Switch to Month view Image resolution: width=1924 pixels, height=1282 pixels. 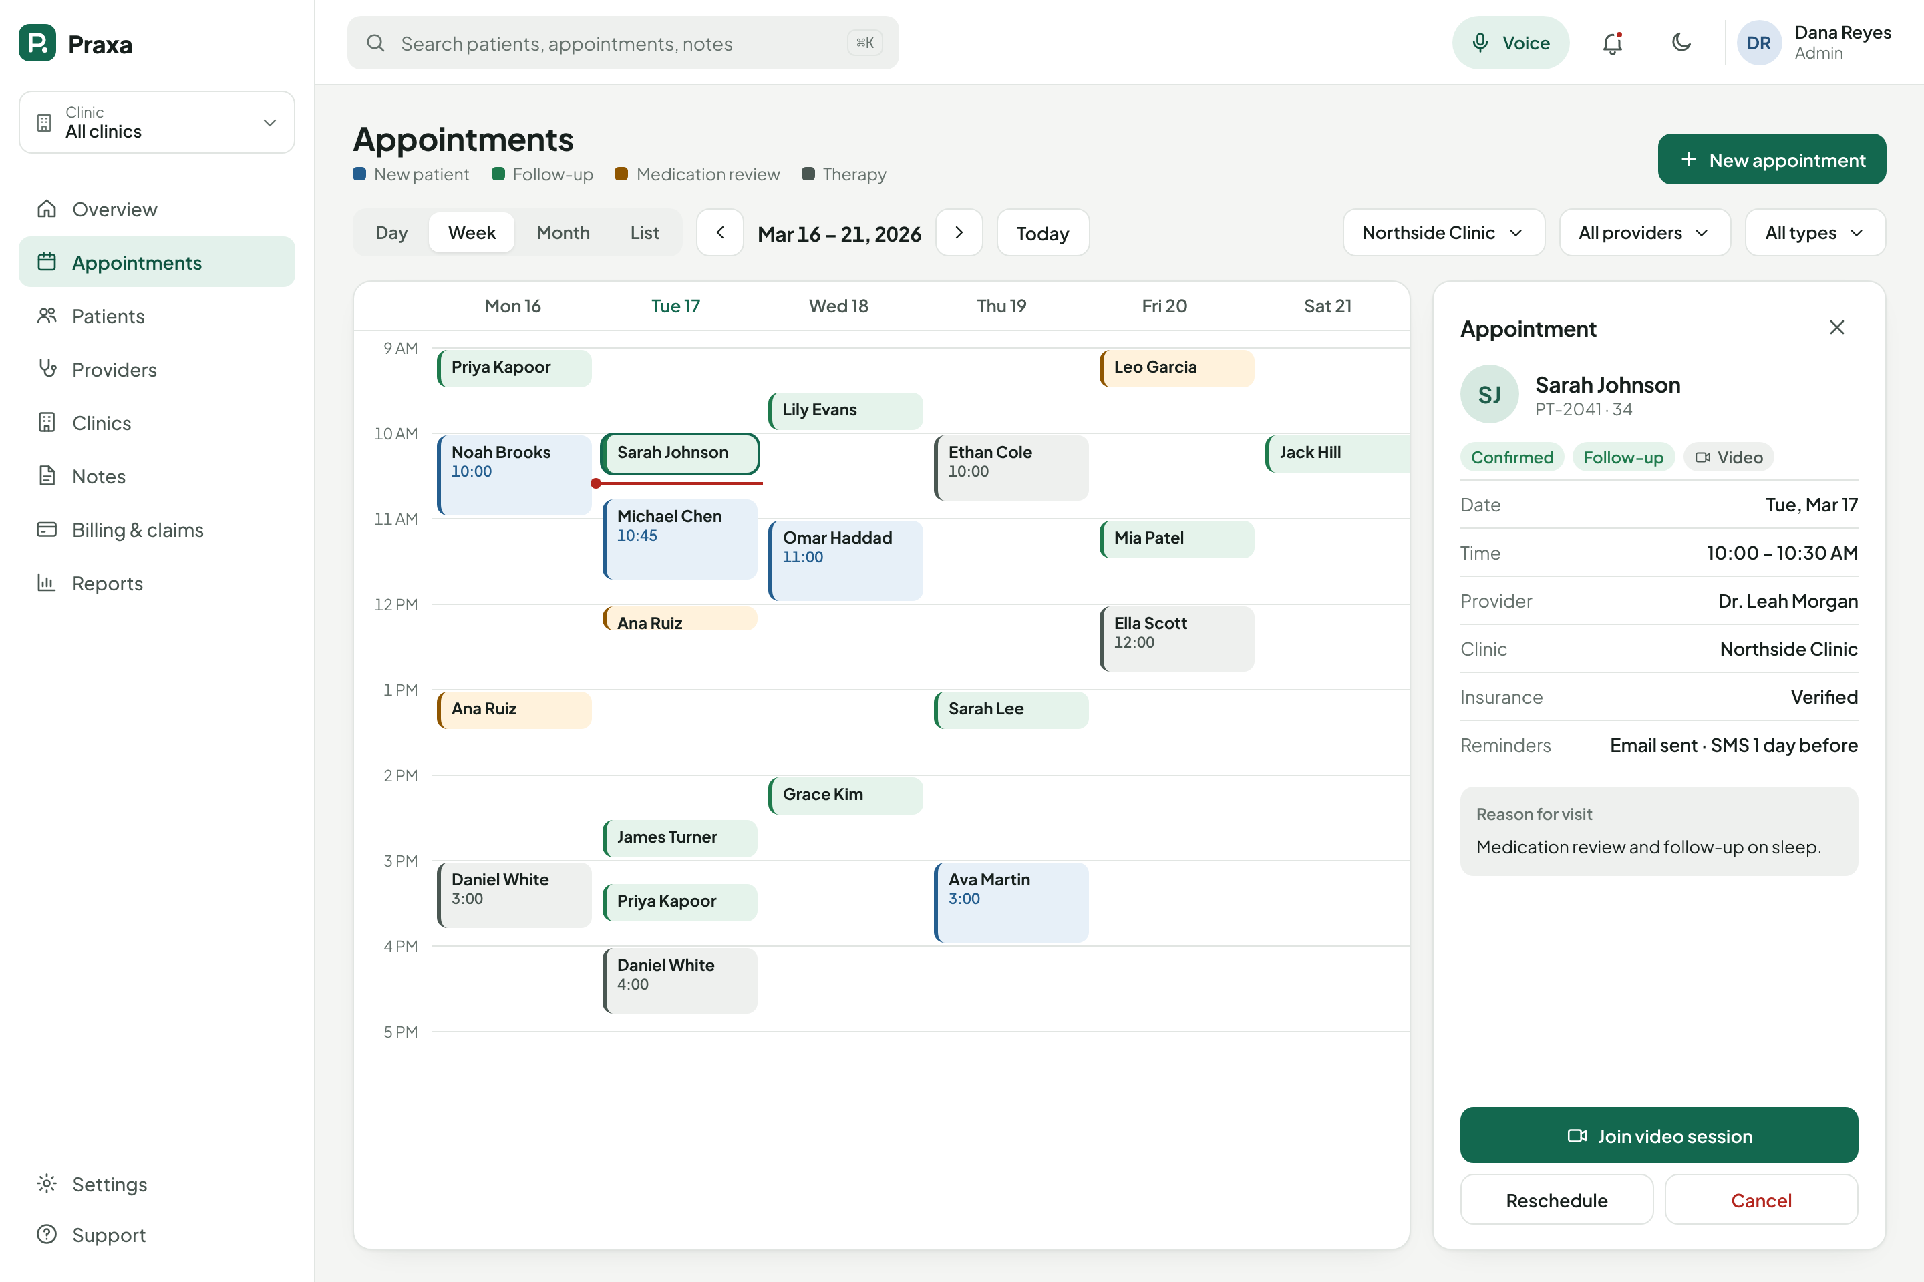563,233
